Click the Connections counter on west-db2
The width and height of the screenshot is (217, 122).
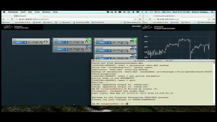point(116,43)
